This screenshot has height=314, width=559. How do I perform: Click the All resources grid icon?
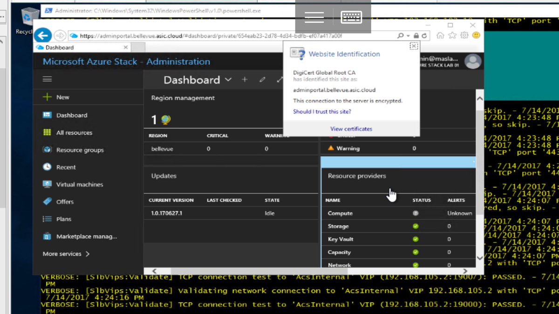click(x=47, y=133)
